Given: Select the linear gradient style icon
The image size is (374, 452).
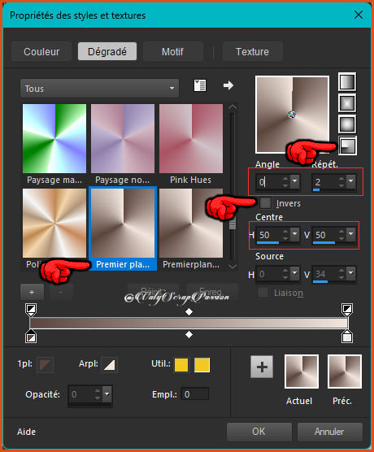Looking at the screenshot, I should (x=347, y=82).
